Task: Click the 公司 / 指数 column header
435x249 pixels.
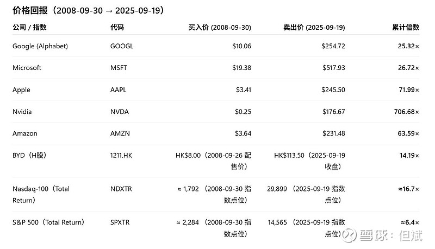Action: (30, 27)
